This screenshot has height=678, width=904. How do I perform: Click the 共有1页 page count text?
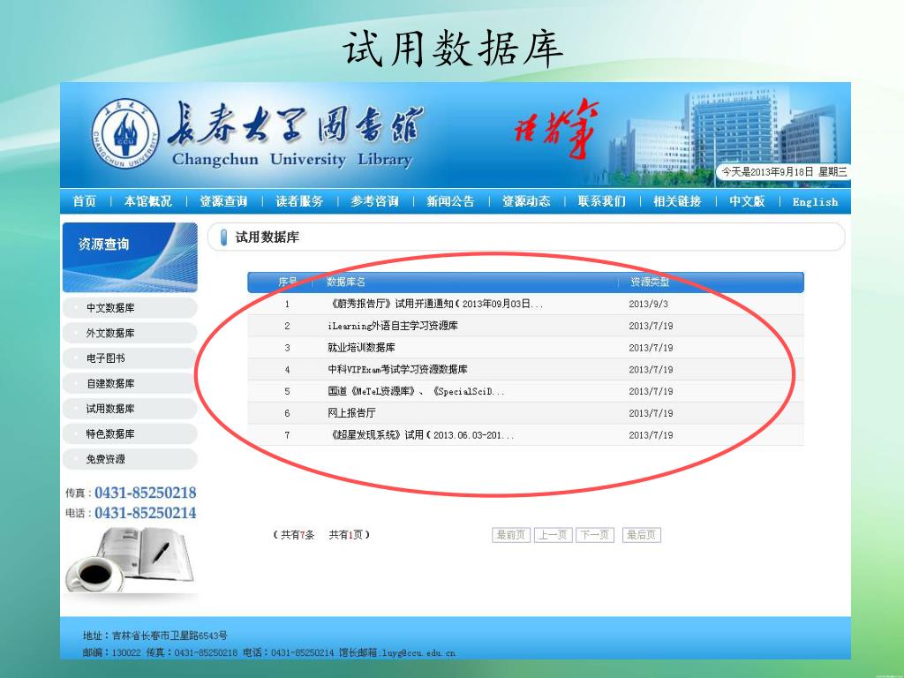pyautogui.click(x=345, y=535)
